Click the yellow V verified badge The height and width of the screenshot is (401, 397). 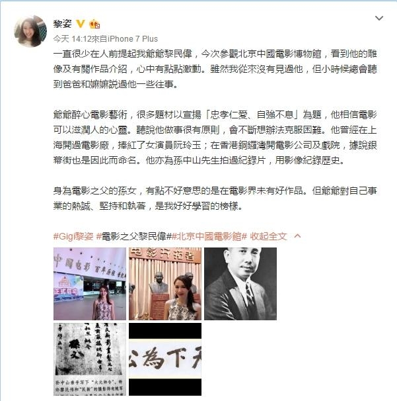pos(81,24)
